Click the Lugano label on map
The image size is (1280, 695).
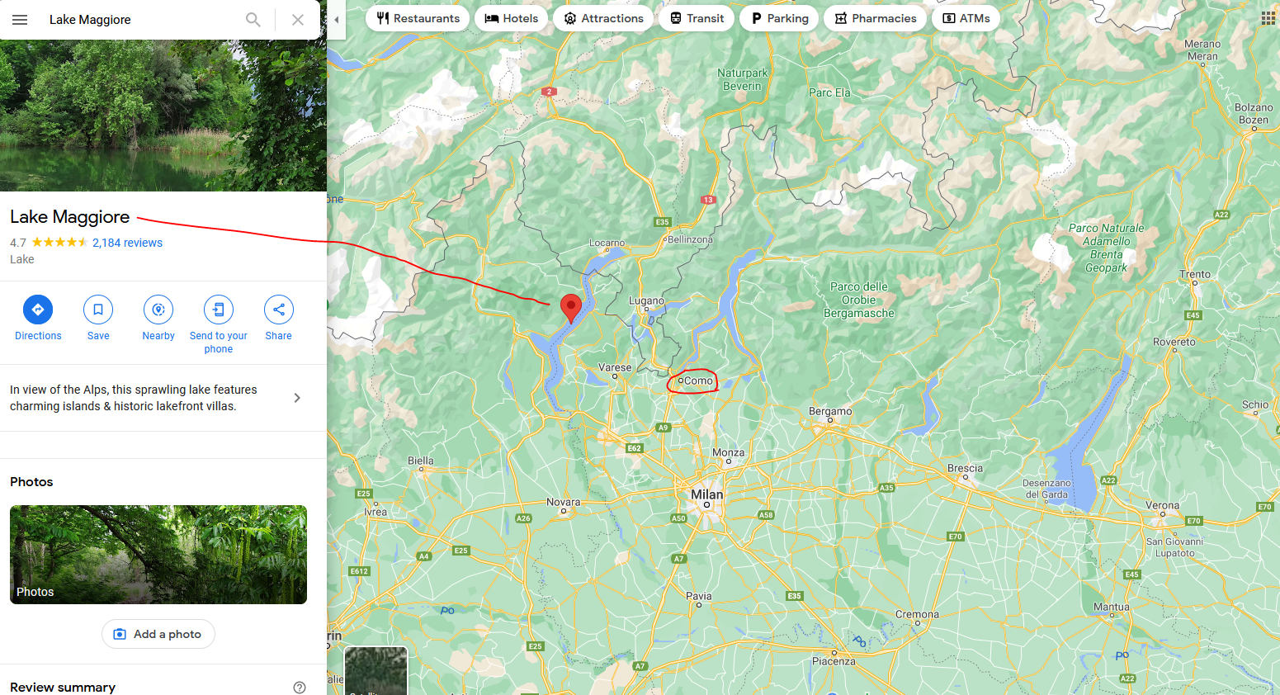click(646, 300)
